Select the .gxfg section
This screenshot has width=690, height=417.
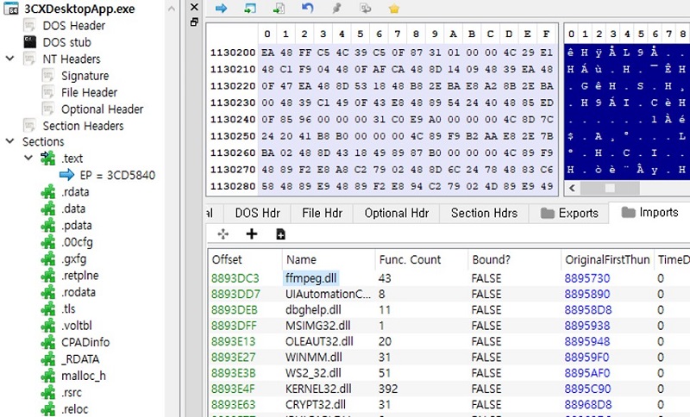tap(73, 258)
